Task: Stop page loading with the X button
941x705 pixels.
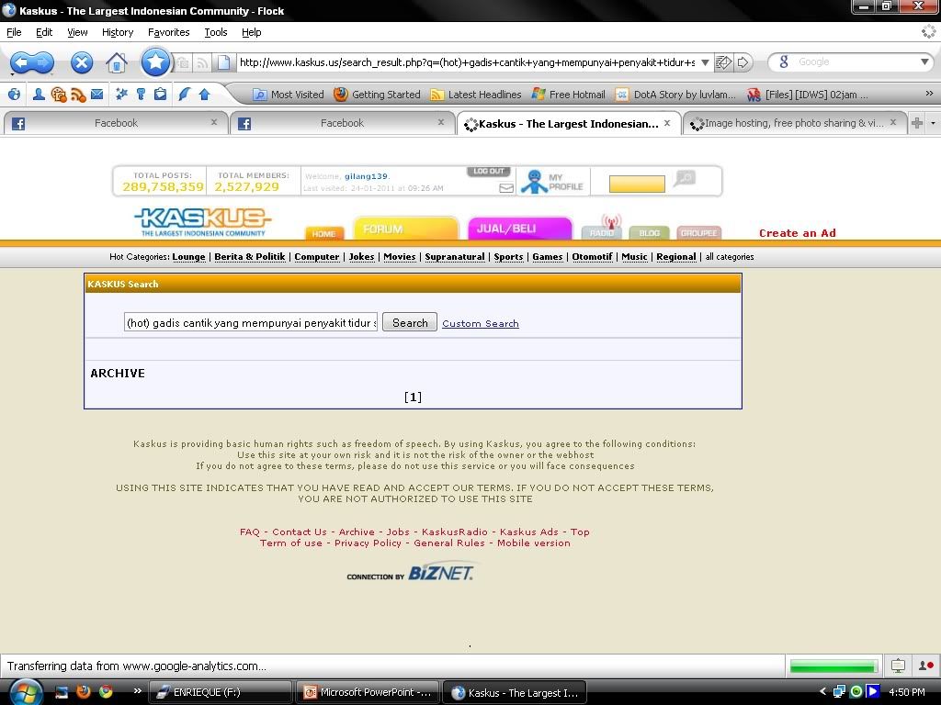Action: (x=82, y=62)
